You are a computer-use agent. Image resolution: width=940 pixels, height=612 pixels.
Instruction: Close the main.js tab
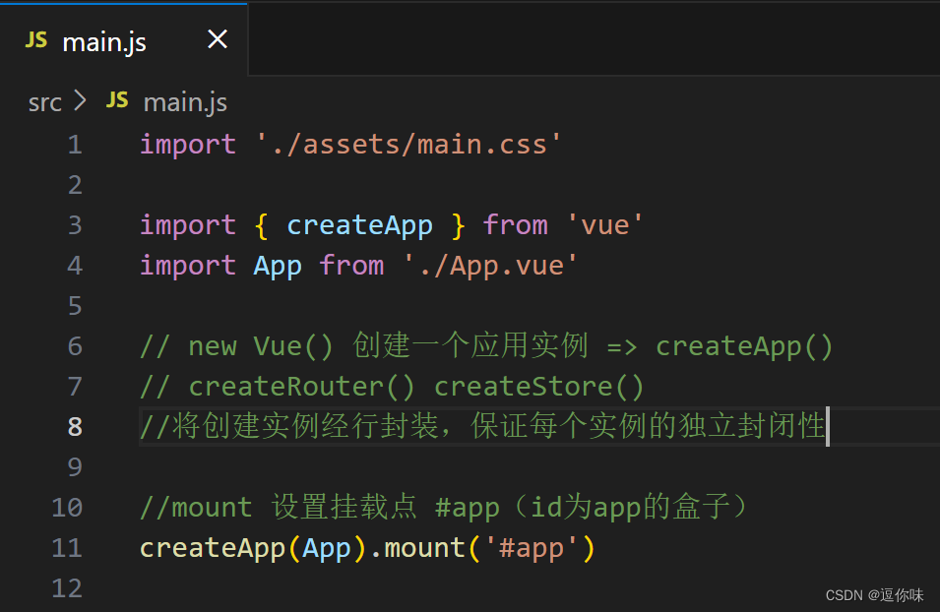218,39
